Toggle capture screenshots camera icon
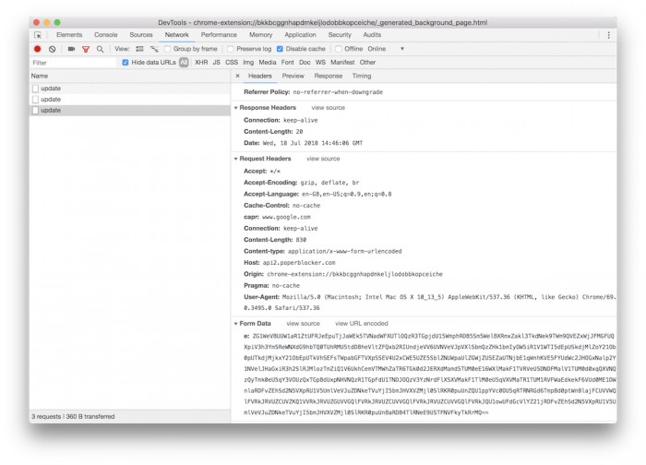646x465 pixels. pos(71,49)
